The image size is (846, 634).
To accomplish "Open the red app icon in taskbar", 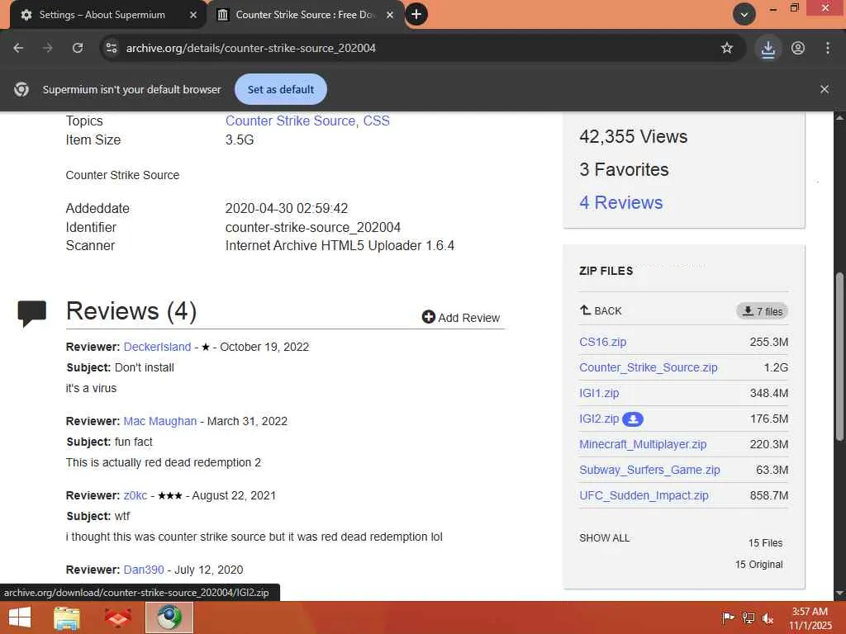I will (117, 617).
